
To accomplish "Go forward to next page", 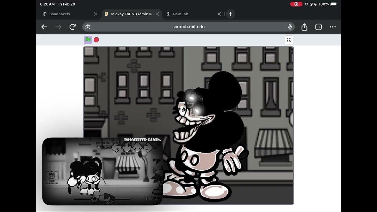I will click(58, 27).
